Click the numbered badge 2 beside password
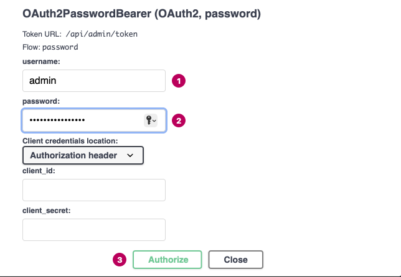This screenshot has height=277, width=401. [x=179, y=121]
